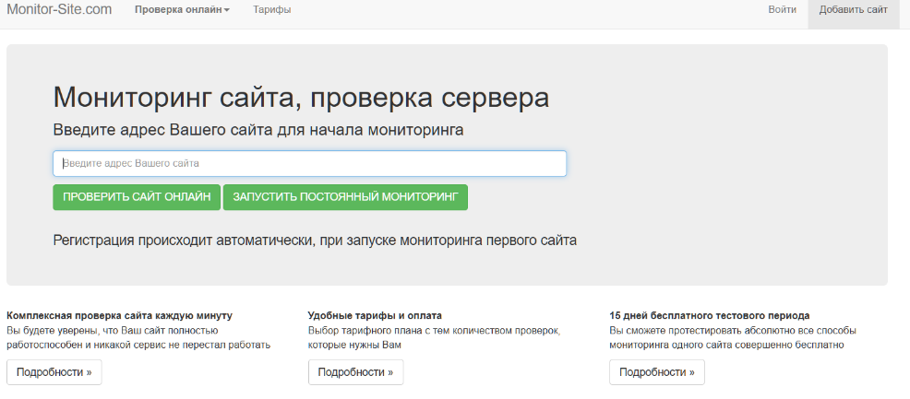Click the Регистрация происходит автоматически notice
The image size is (910, 399).
point(315,241)
